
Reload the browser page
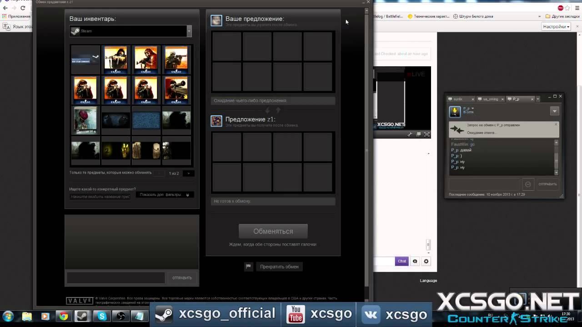(x=23, y=8)
